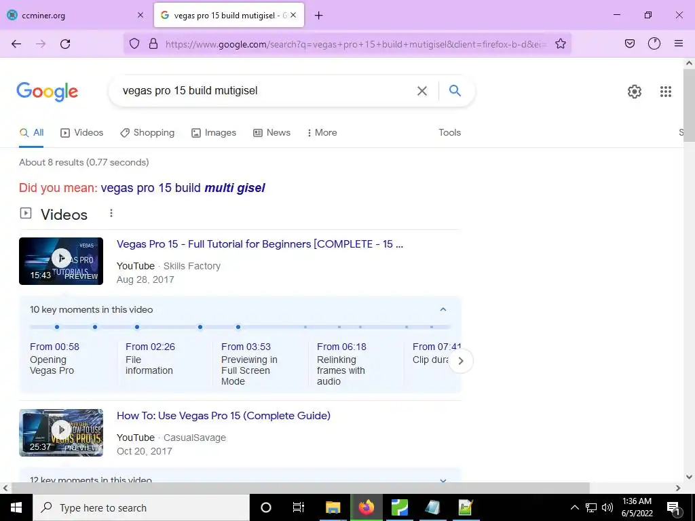Jump to From 03:53 Previewing Full Screen
This screenshot has height=521, width=695.
249,364
